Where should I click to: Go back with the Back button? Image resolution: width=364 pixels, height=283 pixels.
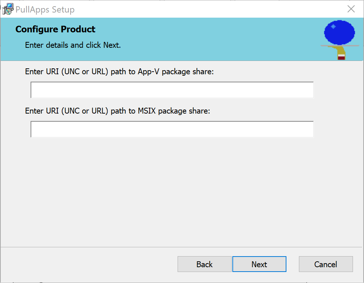click(x=204, y=264)
